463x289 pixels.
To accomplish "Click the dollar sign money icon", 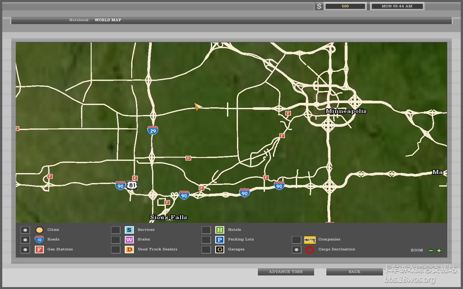I will tap(319, 6).
